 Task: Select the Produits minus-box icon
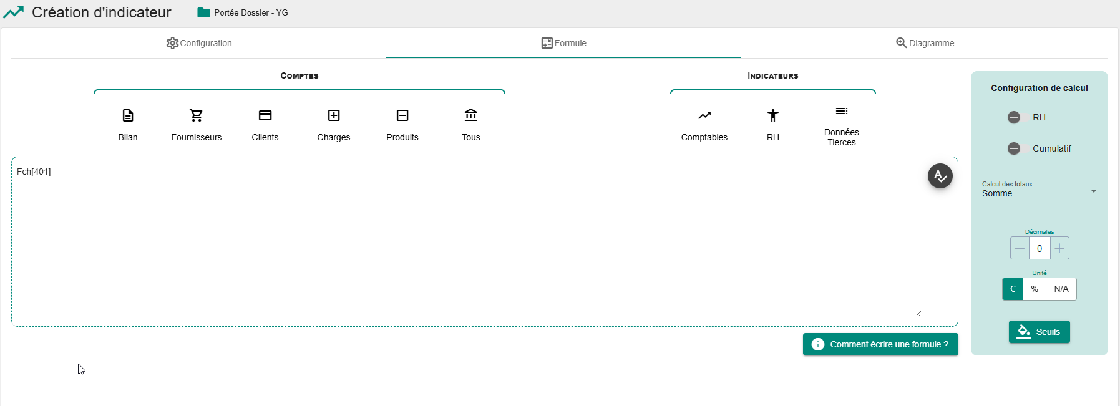[x=402, y=115]
